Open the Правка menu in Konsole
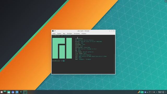 (x=59, y=34)
